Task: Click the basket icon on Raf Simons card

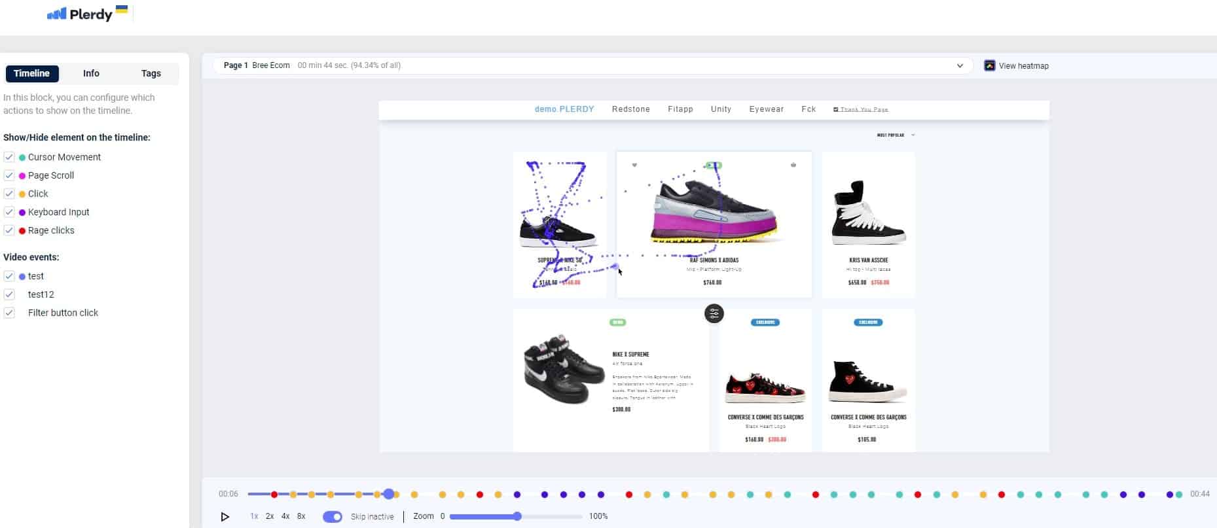Action: pyautogui.click(x=793, y=165)
